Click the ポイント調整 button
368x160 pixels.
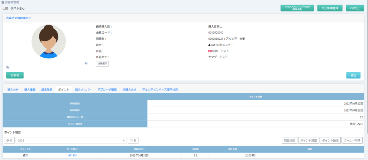[x=308, y=140]
